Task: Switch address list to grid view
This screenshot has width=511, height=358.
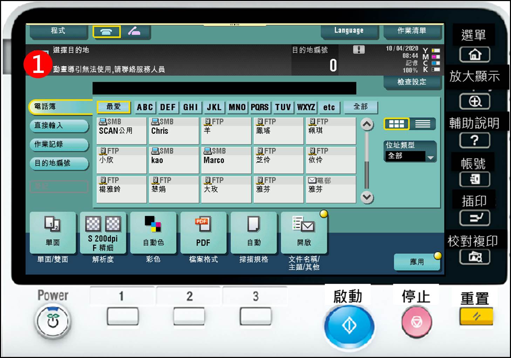Action: [x=397, y=124]
